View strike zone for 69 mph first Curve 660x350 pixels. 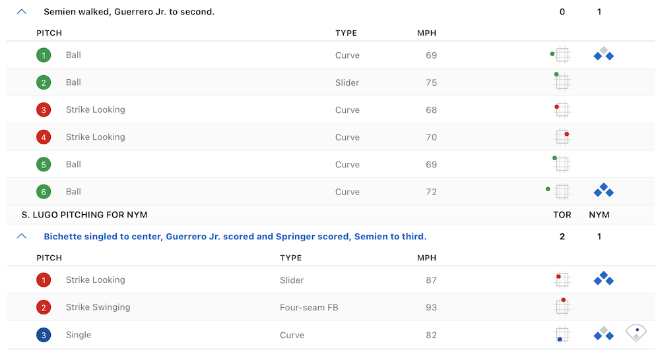pyautogui.click(x=562, y=55)
